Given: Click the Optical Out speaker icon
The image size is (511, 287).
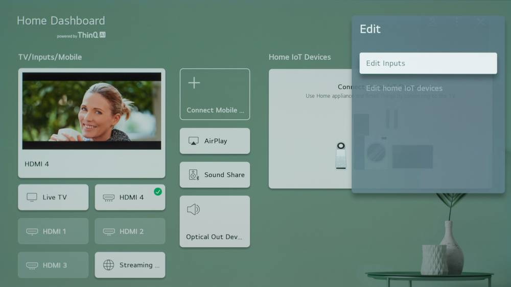Looking at the screenshot, I should click(193, 210).
